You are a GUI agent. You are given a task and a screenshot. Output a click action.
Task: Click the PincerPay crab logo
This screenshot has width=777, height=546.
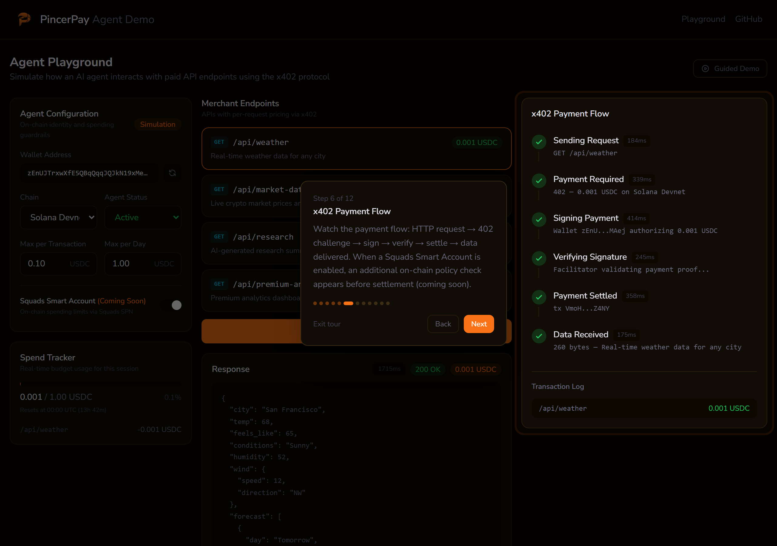(x=24, y=19)
